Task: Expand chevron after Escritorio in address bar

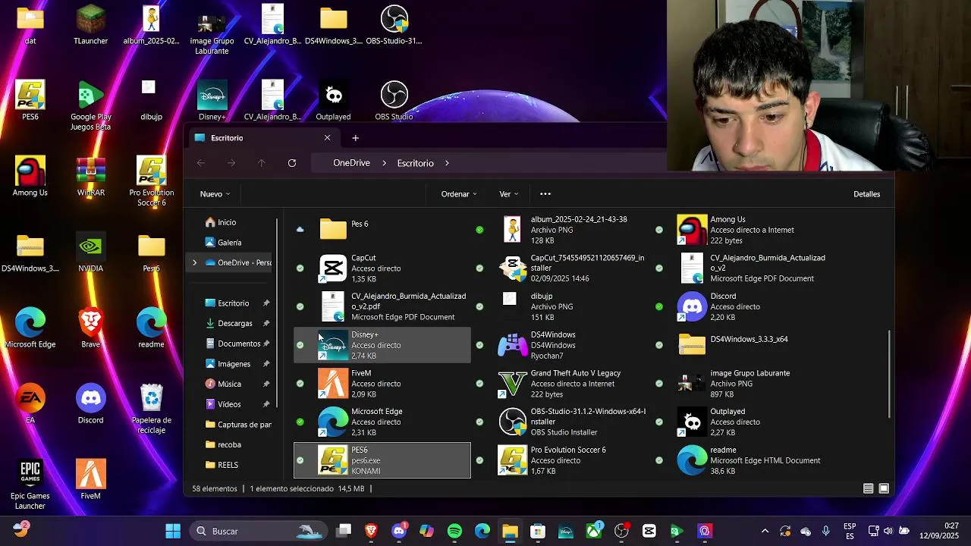Action: coord(447,163)
